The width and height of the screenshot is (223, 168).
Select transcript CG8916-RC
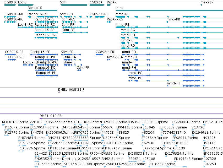pyautogui.click(x=14, y=19)
